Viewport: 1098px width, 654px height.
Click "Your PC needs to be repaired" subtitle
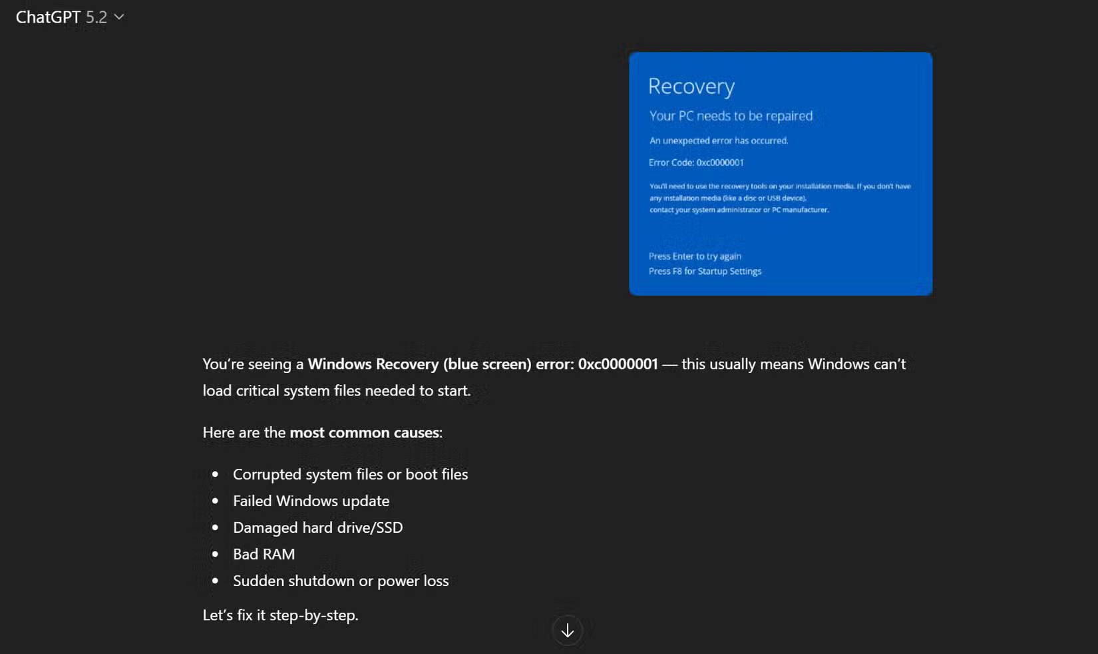click(731, 115)
